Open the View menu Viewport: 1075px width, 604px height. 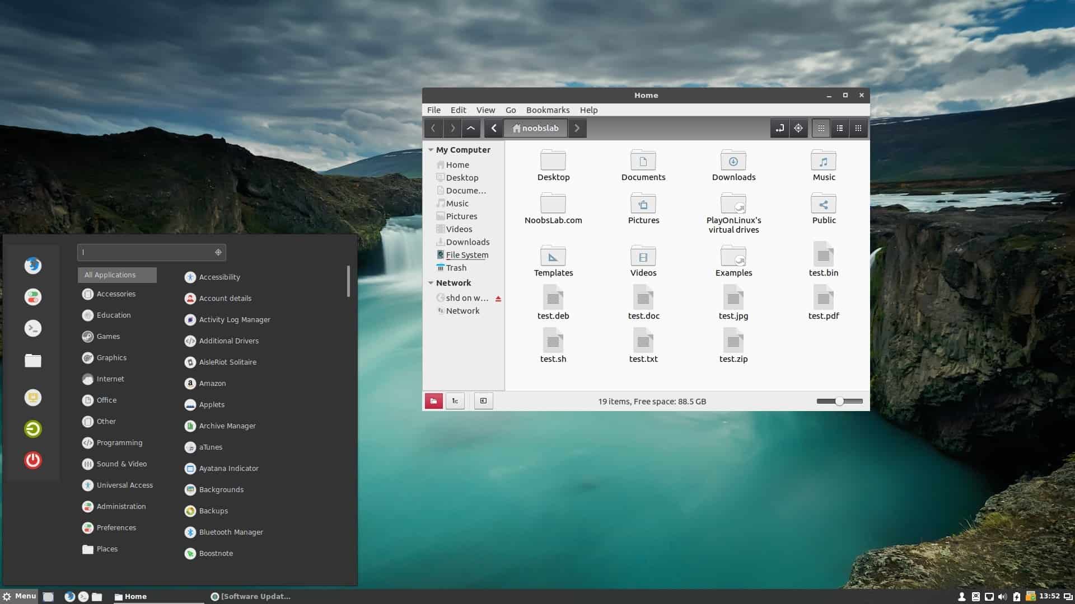(x=485, y=110)
